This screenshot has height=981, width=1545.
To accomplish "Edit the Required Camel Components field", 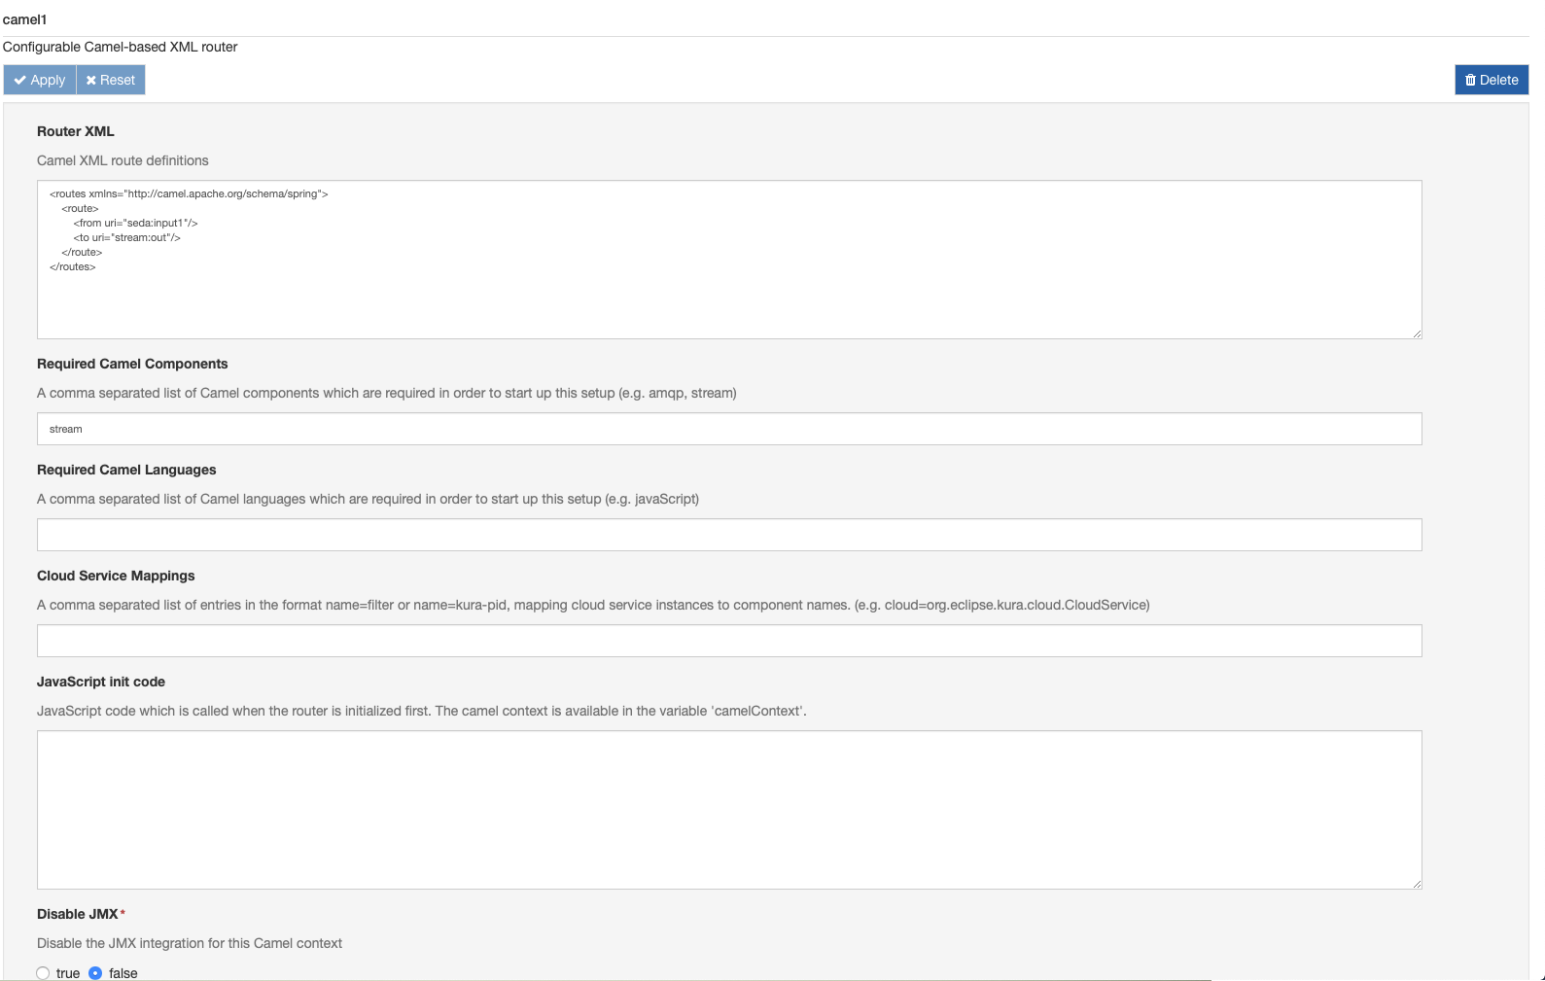I will click(x=681, y=428).
